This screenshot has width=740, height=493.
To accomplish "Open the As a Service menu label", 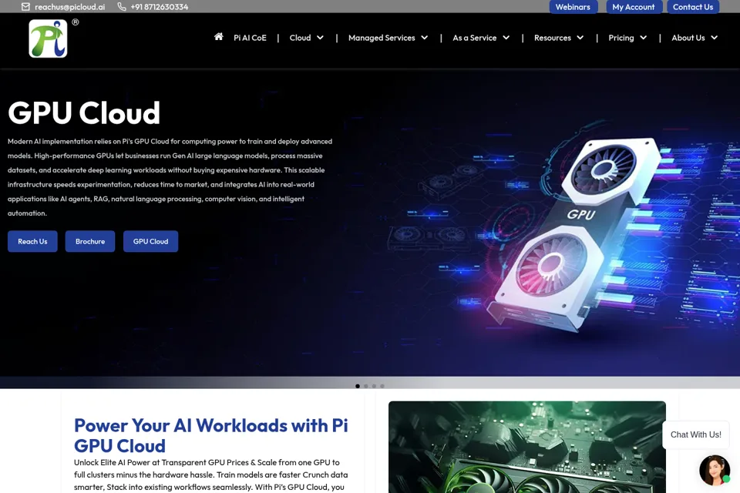I will coord(474,38).
